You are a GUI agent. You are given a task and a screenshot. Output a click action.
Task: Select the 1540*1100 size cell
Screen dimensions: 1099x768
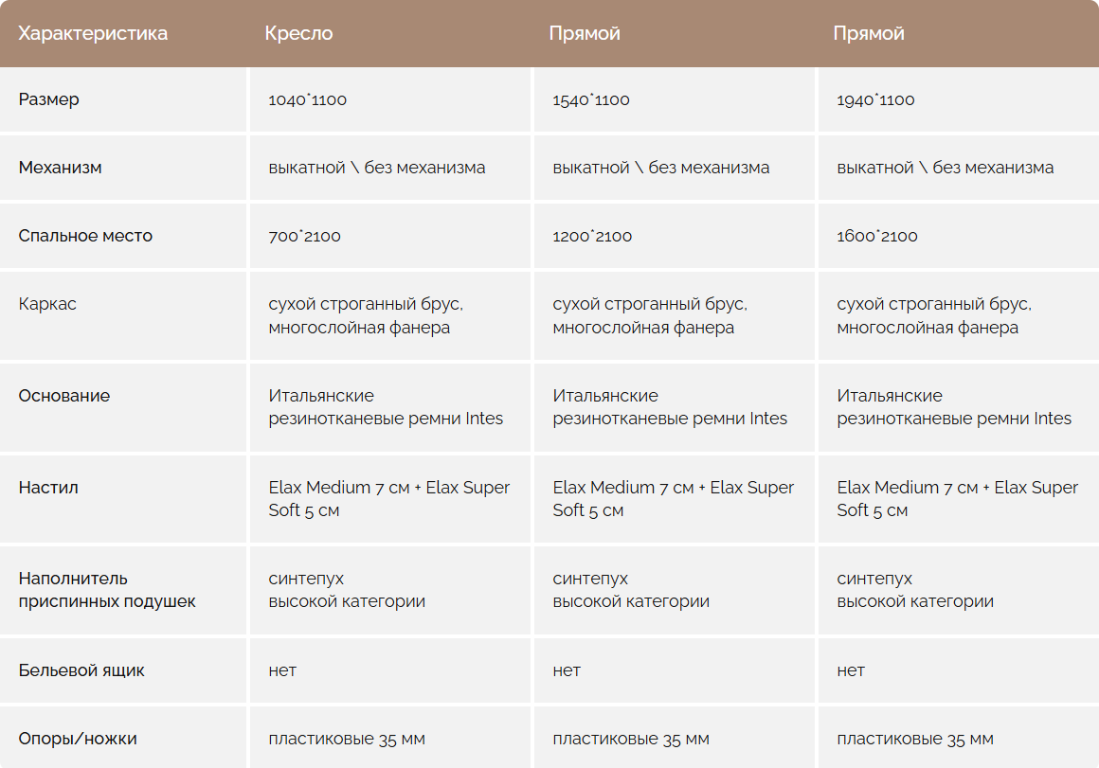pyautogui.click(x=591, y=99)
